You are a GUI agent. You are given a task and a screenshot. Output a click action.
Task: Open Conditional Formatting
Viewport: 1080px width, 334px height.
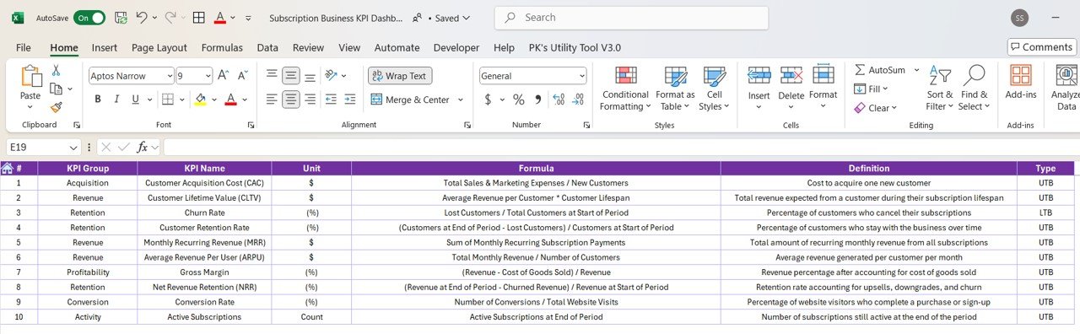(x=624, y=89)
